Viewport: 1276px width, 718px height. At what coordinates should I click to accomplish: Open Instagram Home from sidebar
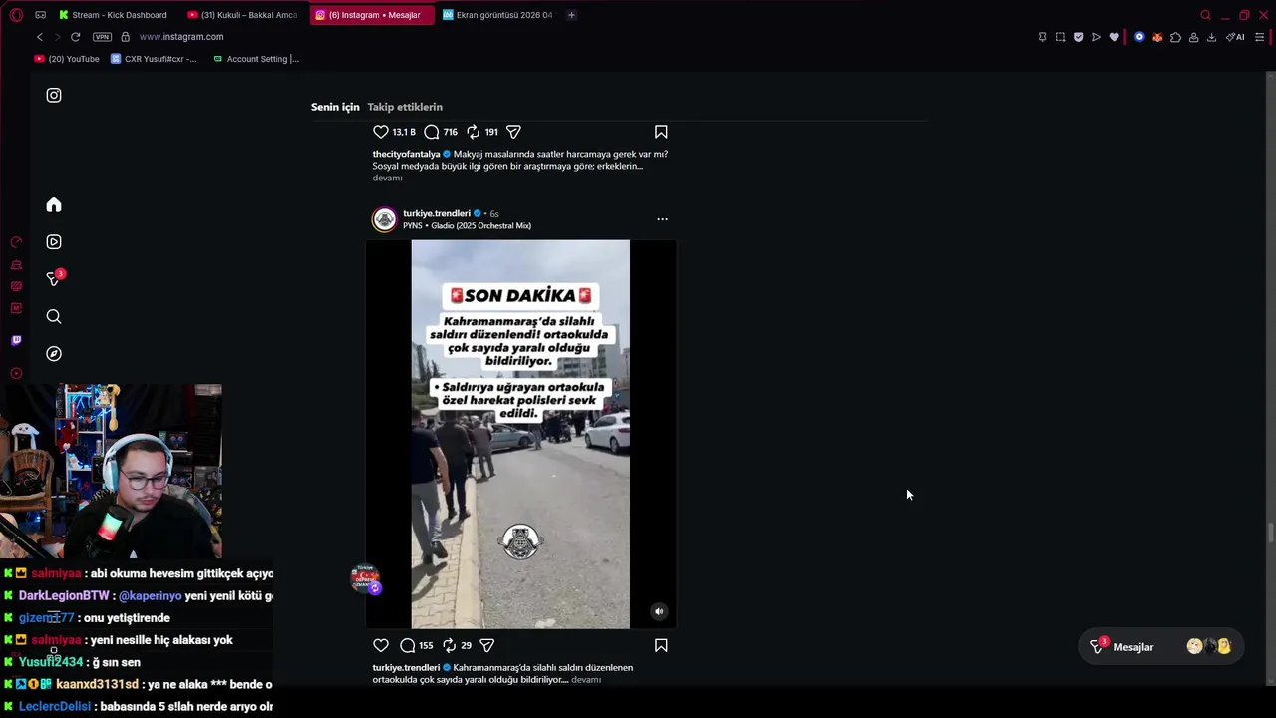point(54,205)
